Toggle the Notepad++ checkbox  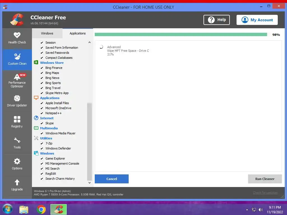(x=42, y=113)
